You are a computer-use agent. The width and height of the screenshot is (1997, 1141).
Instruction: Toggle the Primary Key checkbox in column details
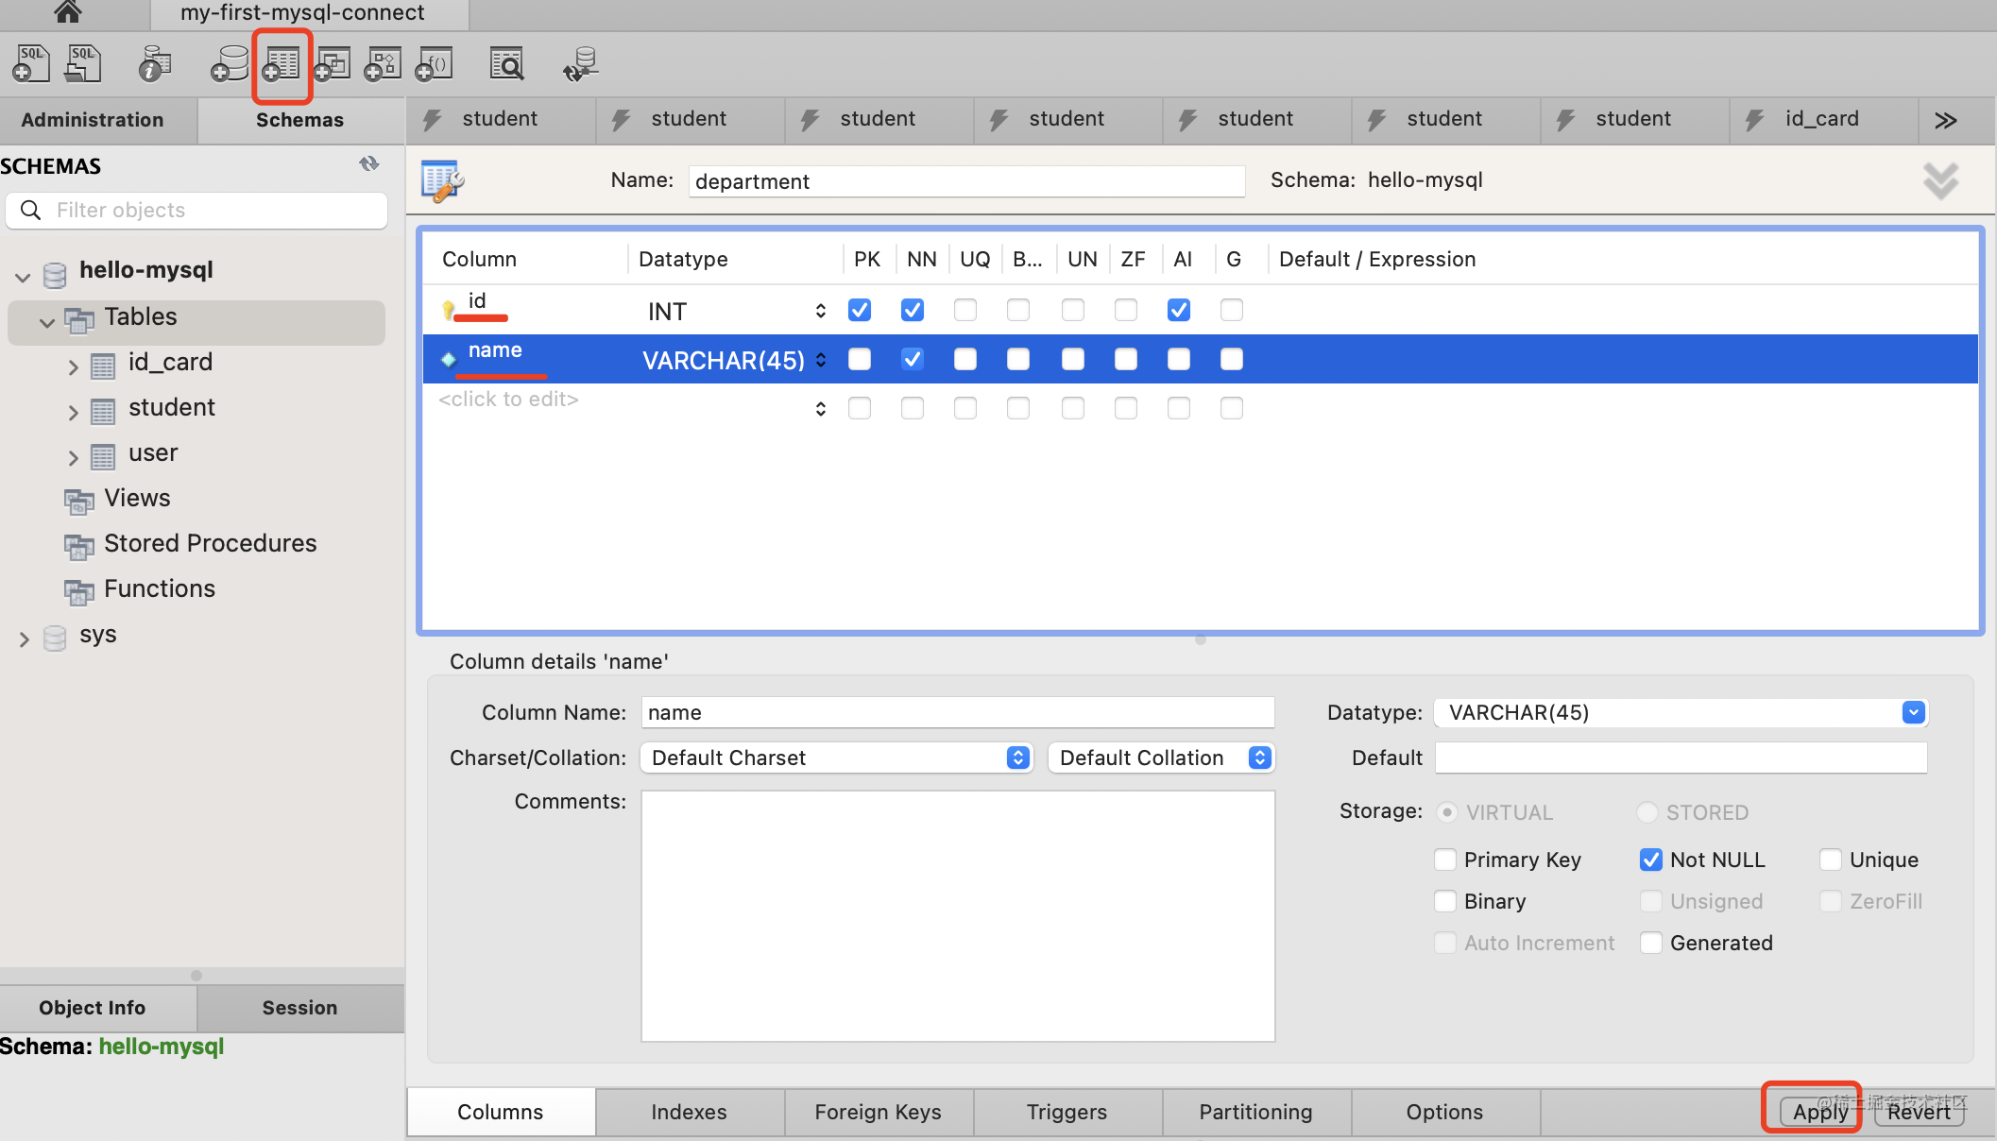pos(1445,860)
